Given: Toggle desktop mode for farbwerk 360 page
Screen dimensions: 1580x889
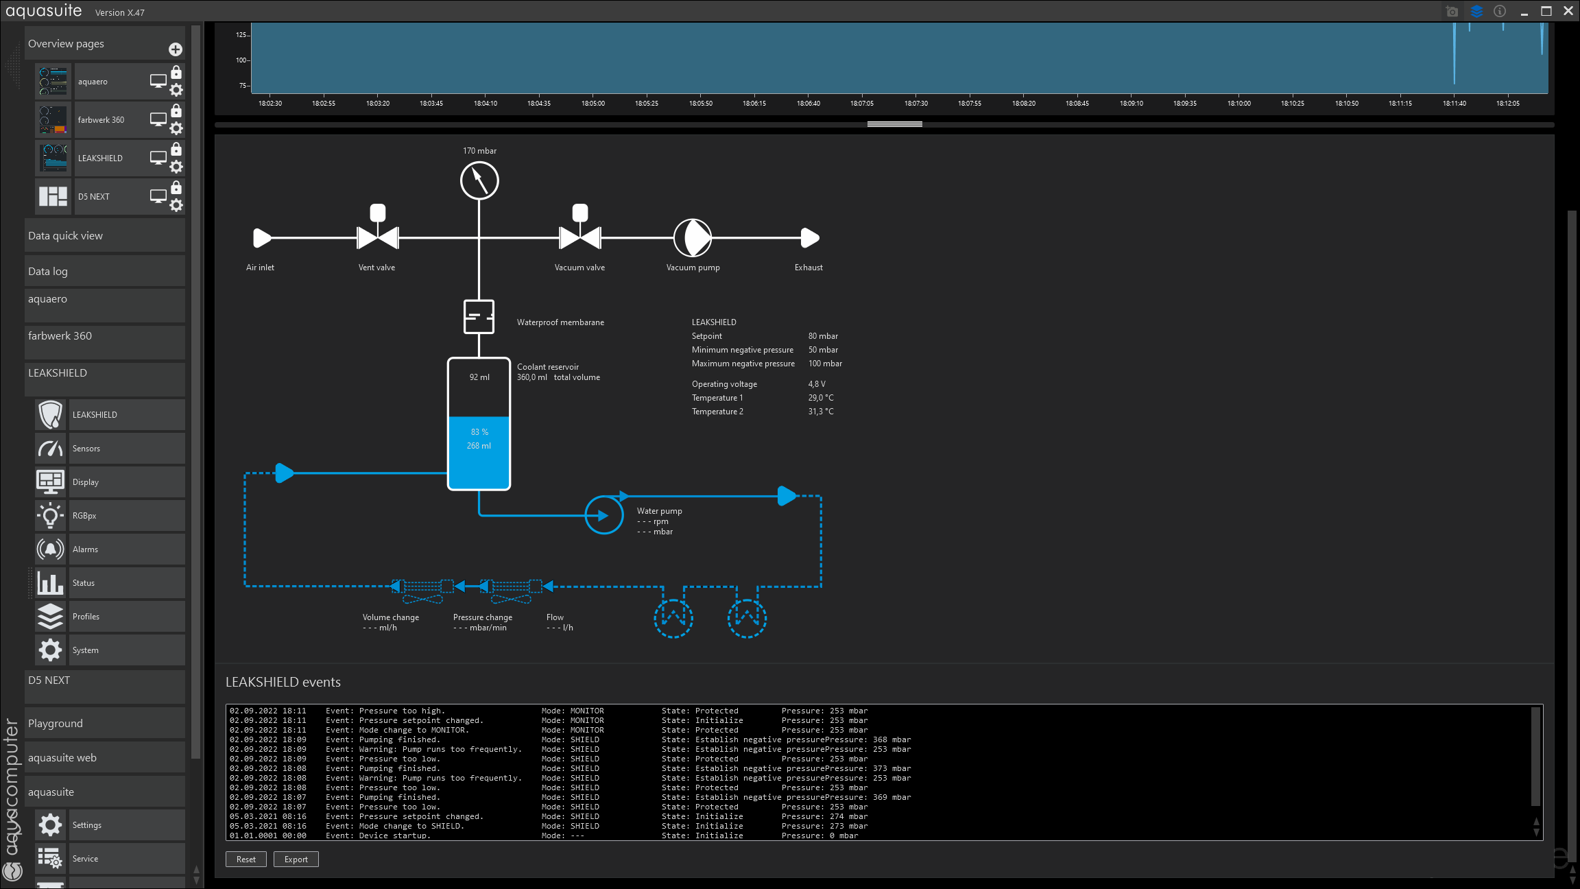Looking at the screenshot, I should (x=158, y=119).
